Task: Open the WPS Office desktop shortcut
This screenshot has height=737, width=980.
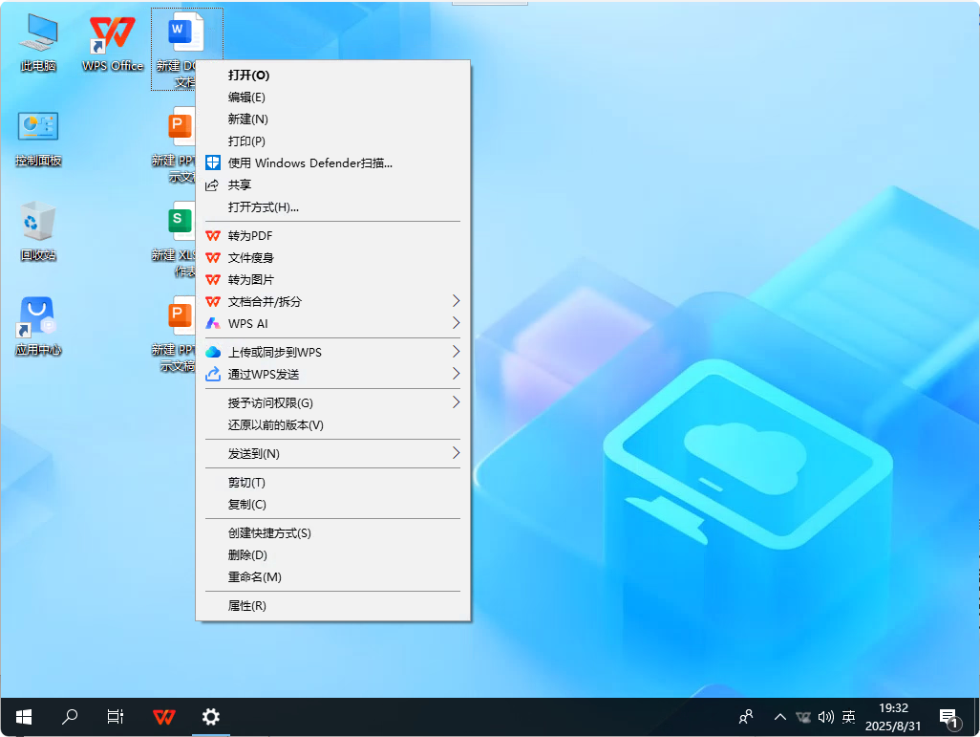Action: click(x=113, y=36)
